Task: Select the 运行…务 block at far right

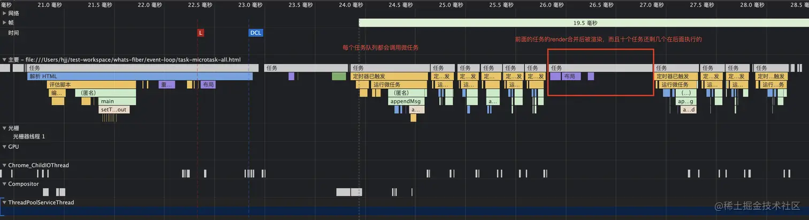Action: click(x=774, y=85)
